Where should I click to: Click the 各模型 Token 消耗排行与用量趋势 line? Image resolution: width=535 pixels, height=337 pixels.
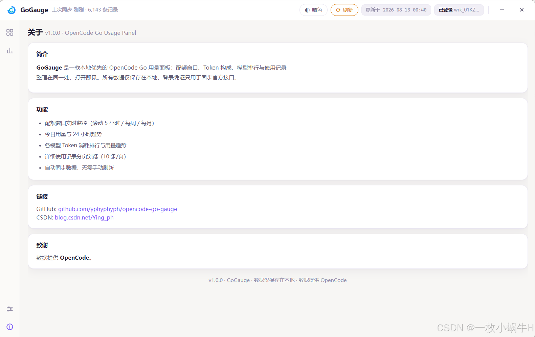click(x=86, y=146)
